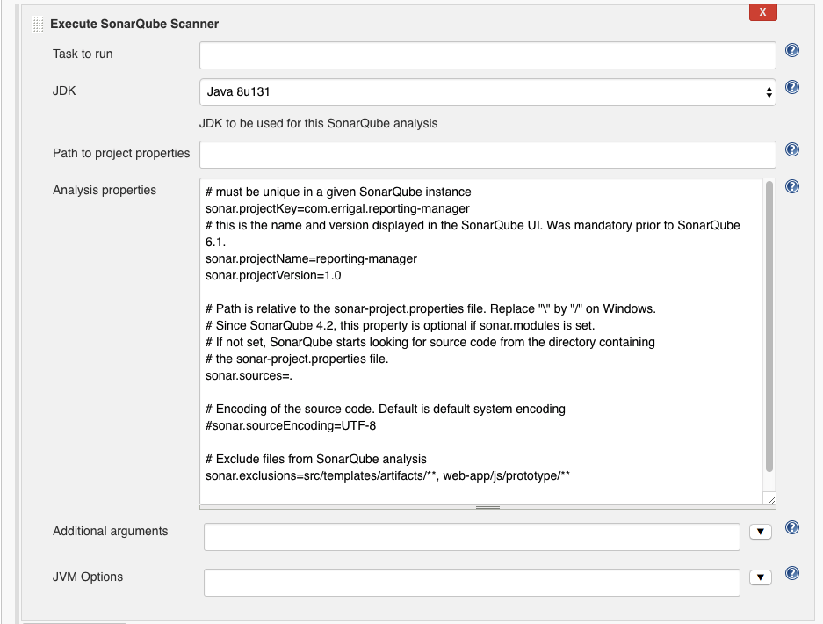The height and width of the screenshot is (624, 823).
Task: Expand the JVM Options field with arrow
Action: (760, 577)
